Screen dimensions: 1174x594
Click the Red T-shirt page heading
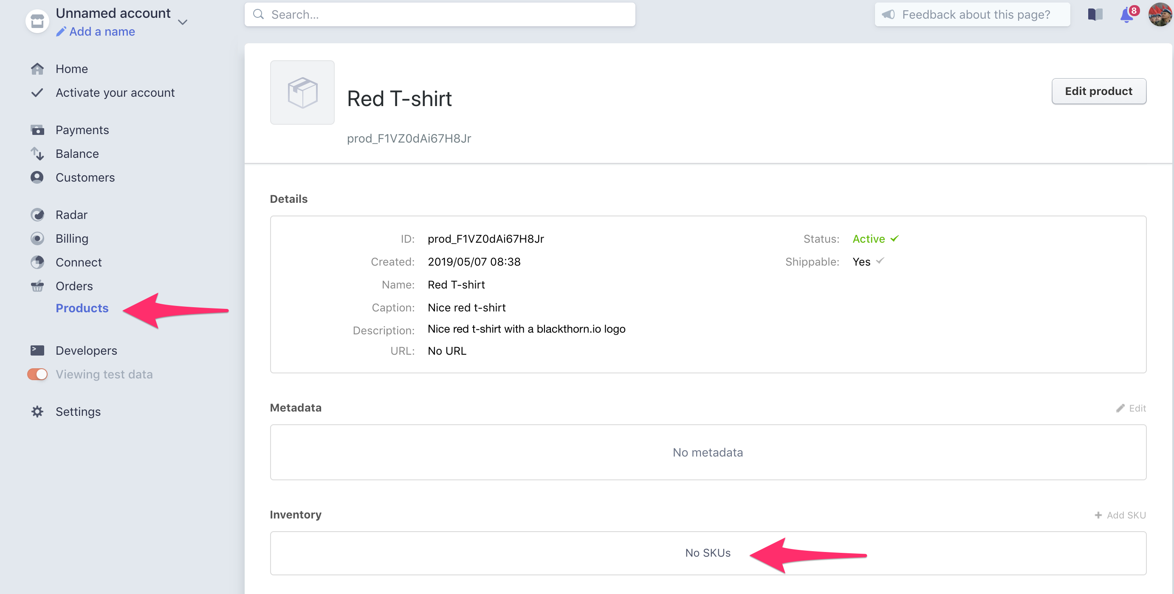click(x=399, y=99)
